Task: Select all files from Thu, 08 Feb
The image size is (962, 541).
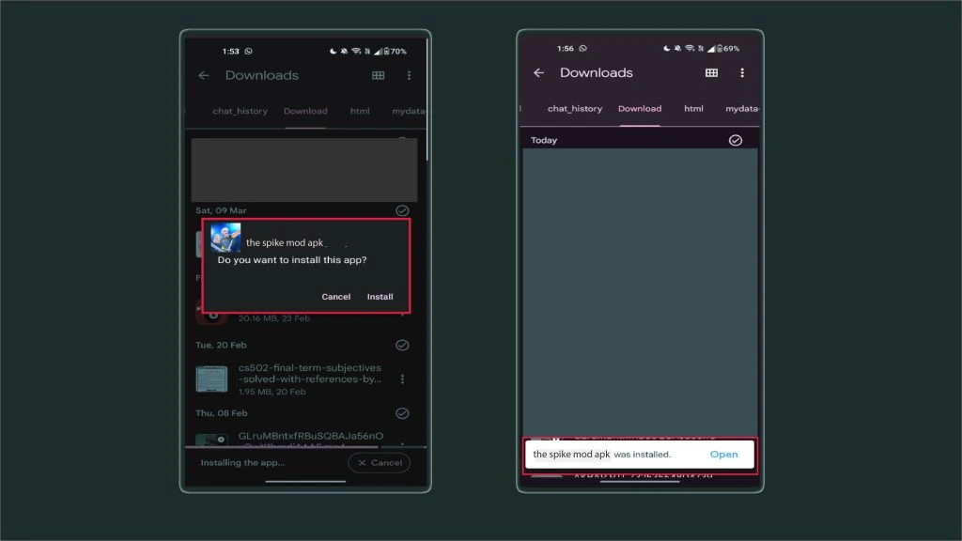Action: (x=402, y=413)
